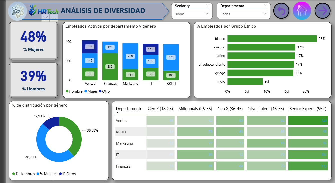Screen dimensions: 335x183
Task: Click the asiatico ethnic group bar
Action: (261, 47)
